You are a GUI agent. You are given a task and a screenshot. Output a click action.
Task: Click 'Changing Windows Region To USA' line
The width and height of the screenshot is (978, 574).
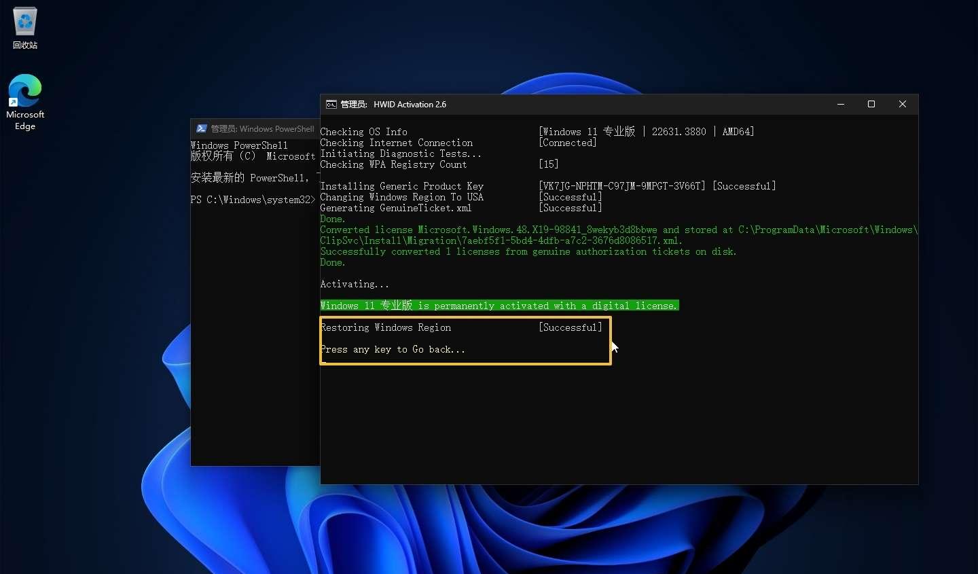click(x=402, y=197)
